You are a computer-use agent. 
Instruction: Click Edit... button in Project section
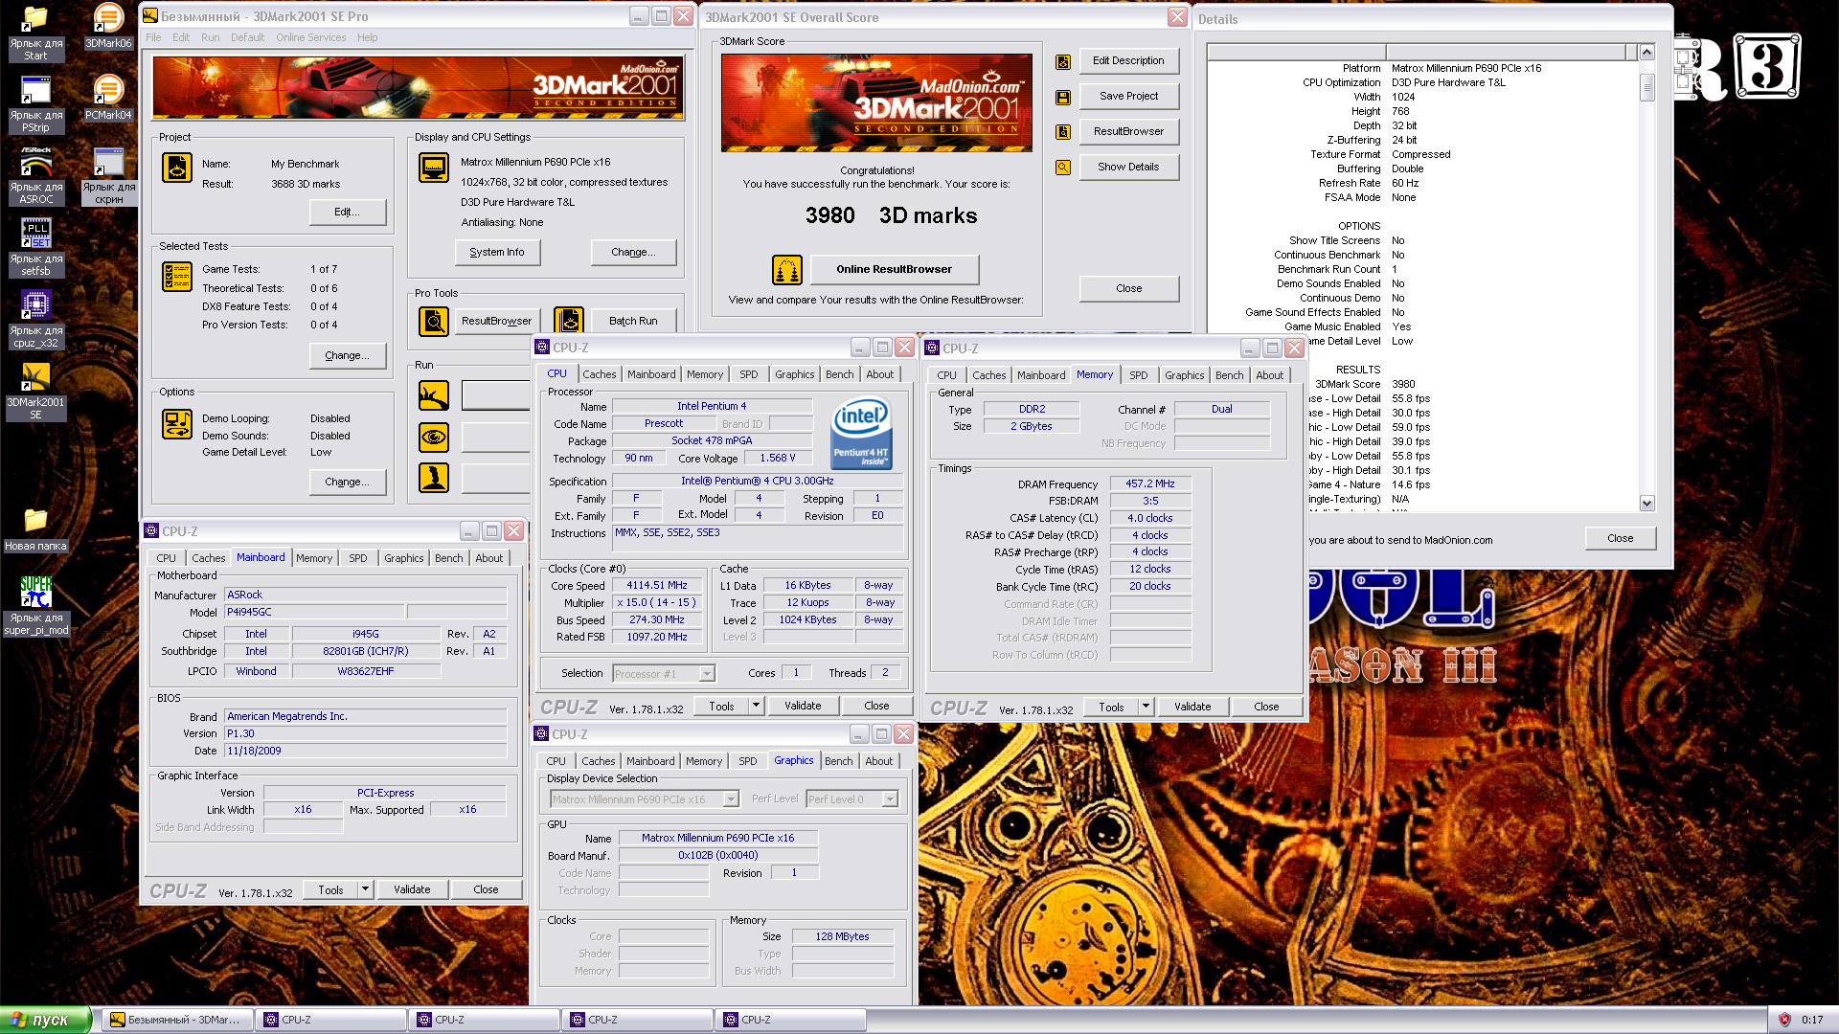pos(348,213)
